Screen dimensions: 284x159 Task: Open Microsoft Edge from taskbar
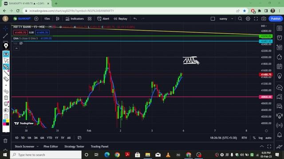pyautogui.click(x=107, y=155)
